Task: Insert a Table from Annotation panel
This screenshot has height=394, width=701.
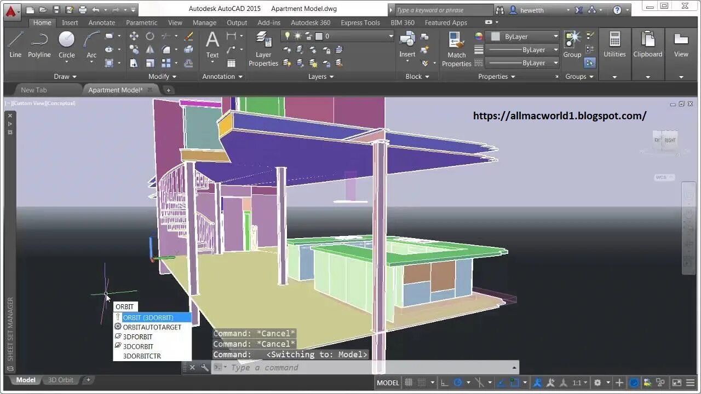Action: pos(231,63)
